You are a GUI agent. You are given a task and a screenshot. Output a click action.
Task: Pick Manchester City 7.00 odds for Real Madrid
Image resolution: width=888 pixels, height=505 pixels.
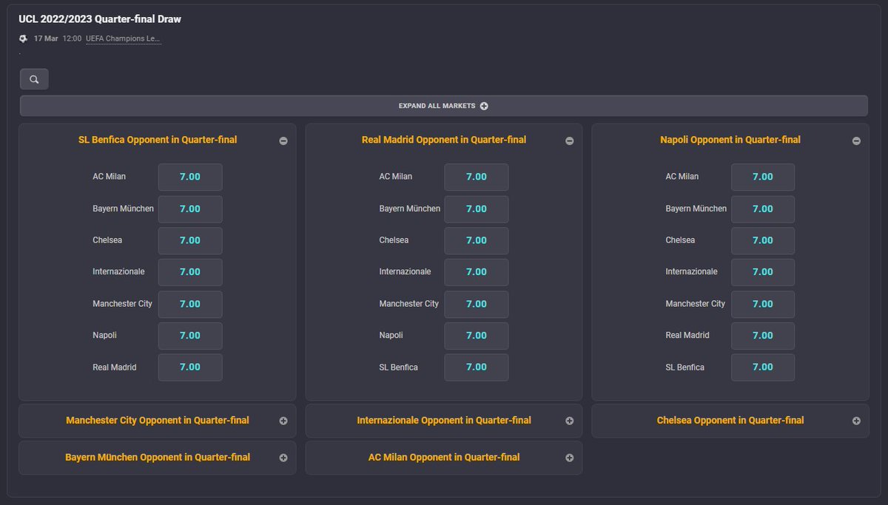477,304
